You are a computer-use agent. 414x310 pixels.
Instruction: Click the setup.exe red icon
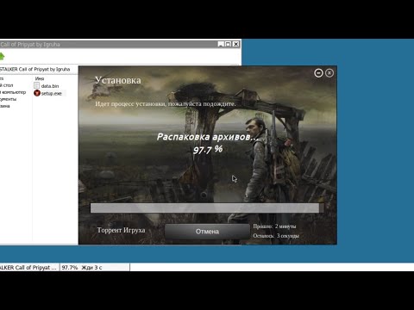point(37,93)
